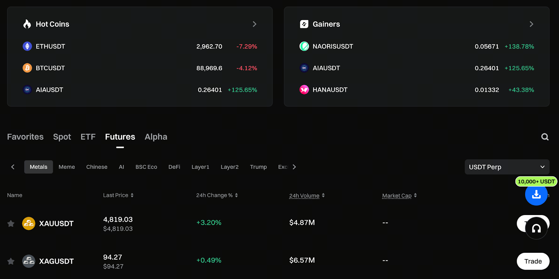Click the blue download app icon
Viewport: 559px width, 279px height.
click(536, 194)
